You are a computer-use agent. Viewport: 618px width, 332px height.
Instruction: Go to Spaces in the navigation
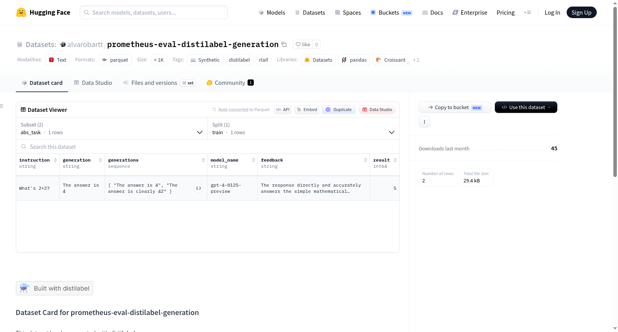click(348, 12)
